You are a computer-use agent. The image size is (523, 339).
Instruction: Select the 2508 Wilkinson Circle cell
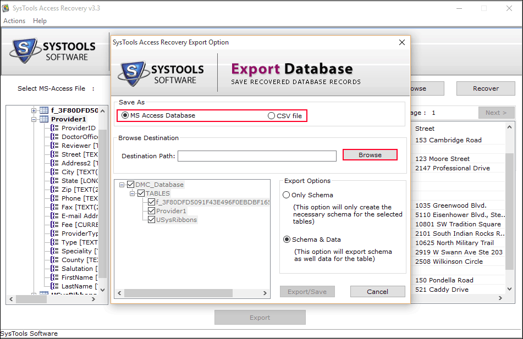[x=449, y=262]
